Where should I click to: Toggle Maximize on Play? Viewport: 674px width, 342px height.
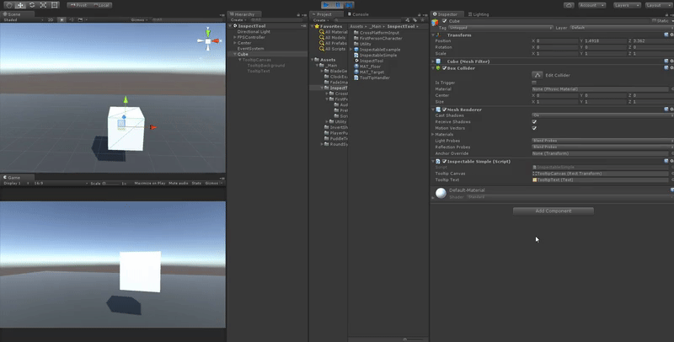click(x=150, y=184)
